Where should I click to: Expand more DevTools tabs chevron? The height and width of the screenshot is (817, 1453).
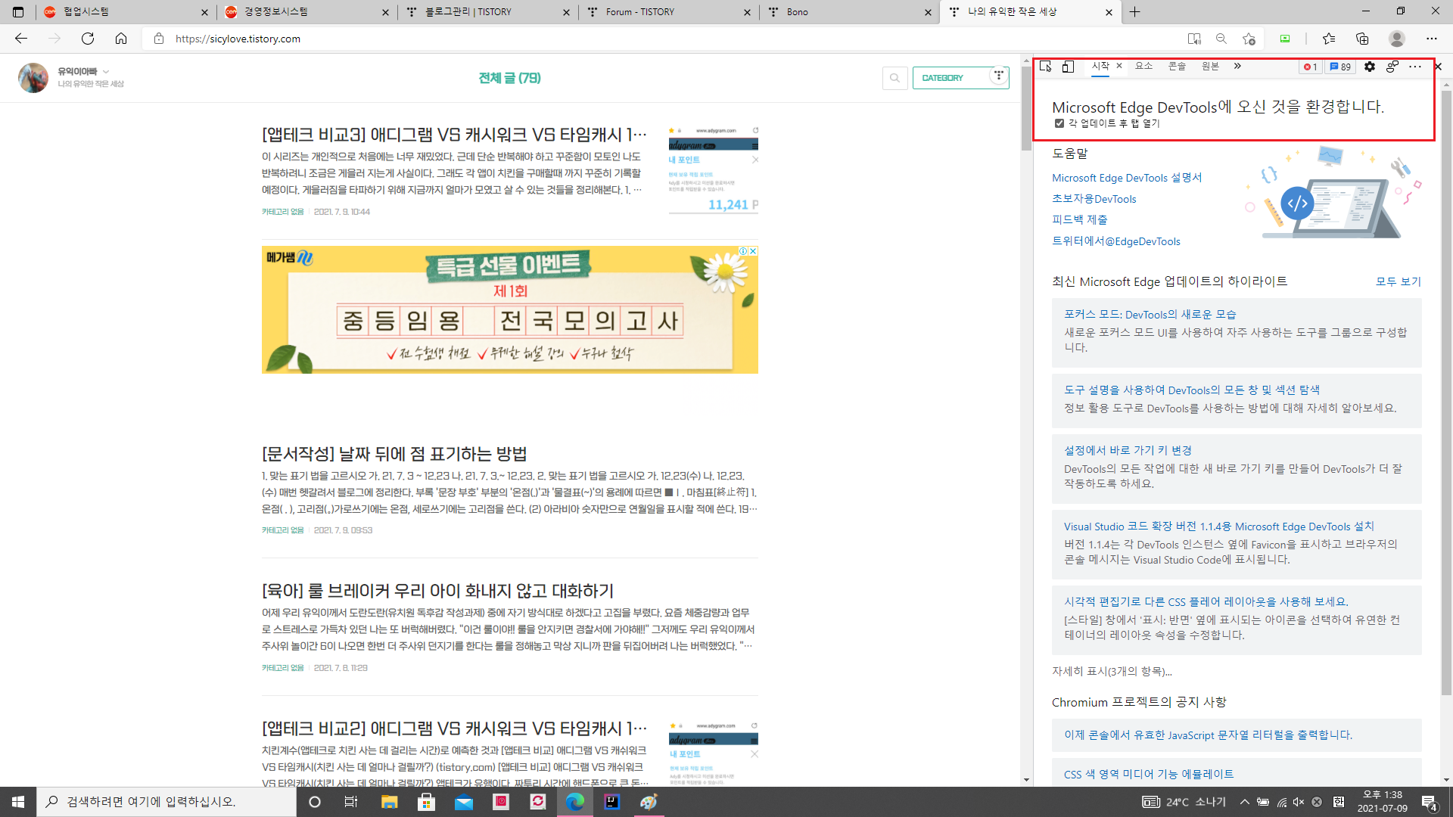[1237, 67]
